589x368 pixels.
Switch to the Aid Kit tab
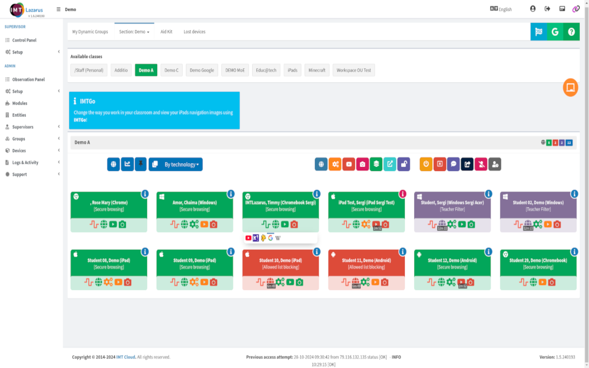click(x=166, y=32)
